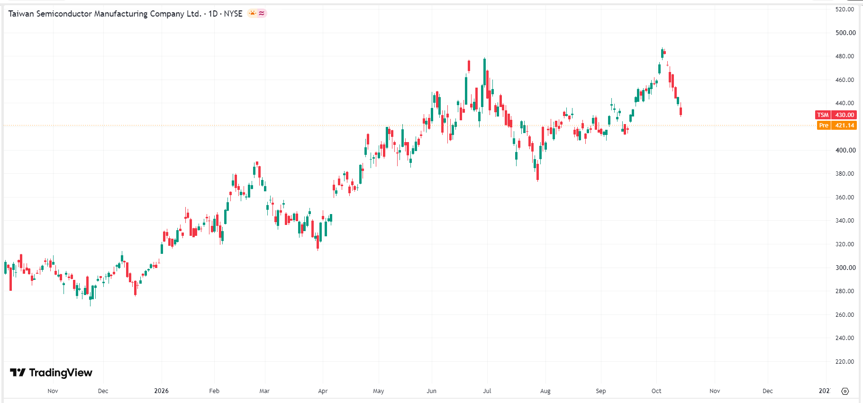Image resolution: width=863 pixels, height=403 pixels.
Task: Click the 380.00 price axis label
Action: tap(845, 174)
